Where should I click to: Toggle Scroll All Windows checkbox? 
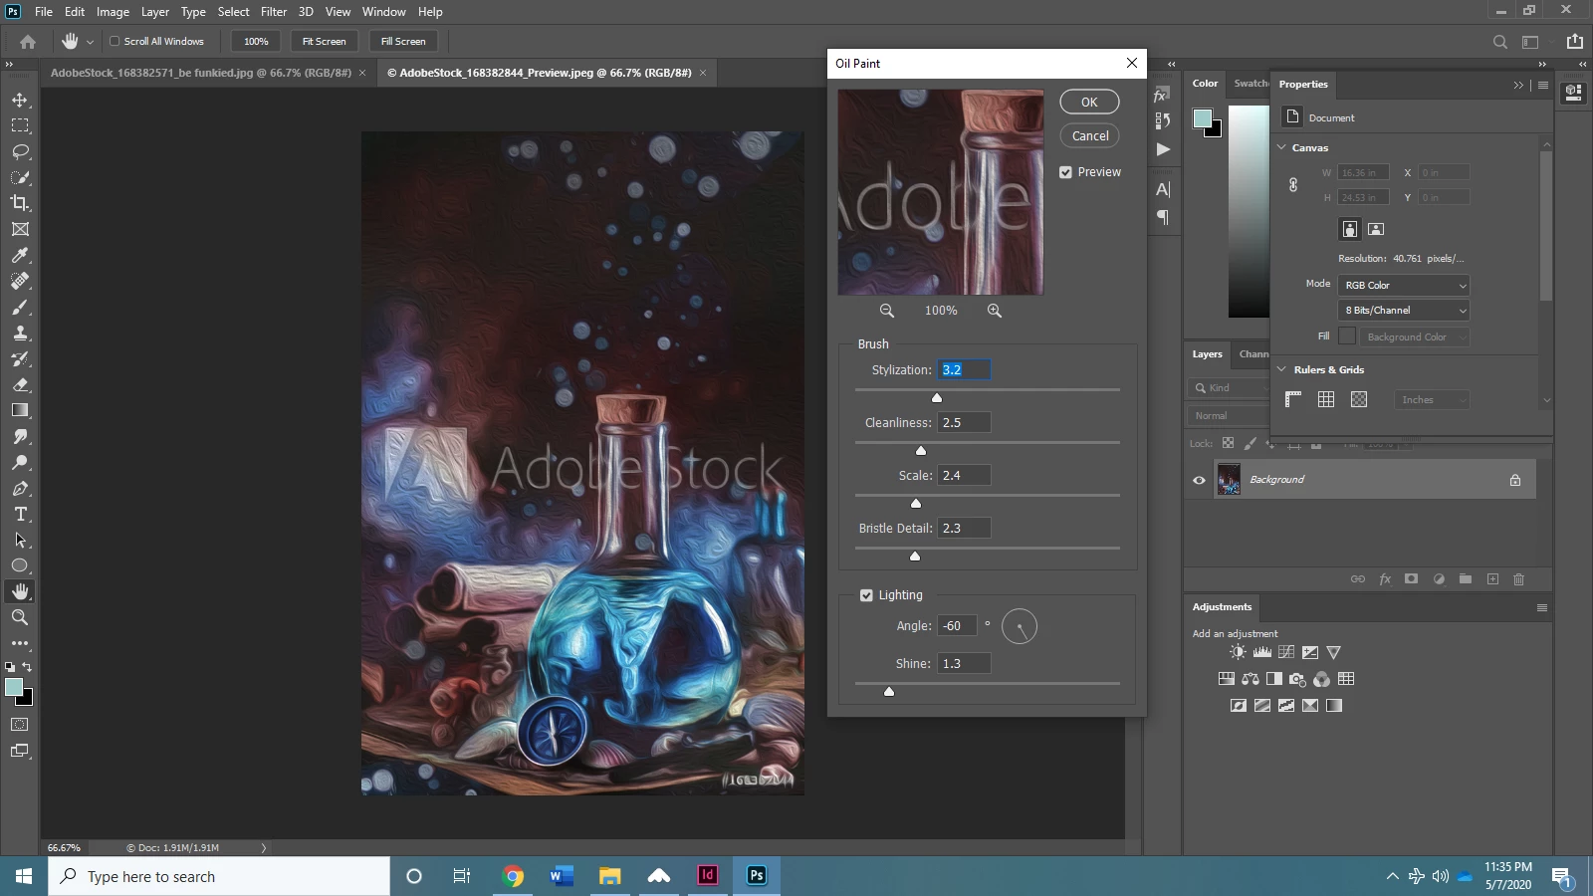(114, 42)
